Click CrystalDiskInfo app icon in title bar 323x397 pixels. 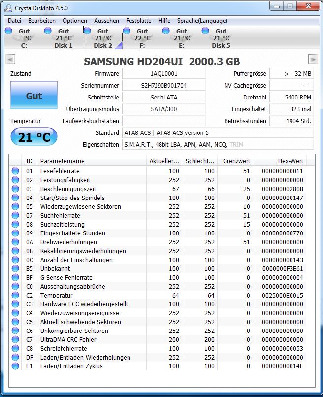pyautogui.click(x=8, y=8)
